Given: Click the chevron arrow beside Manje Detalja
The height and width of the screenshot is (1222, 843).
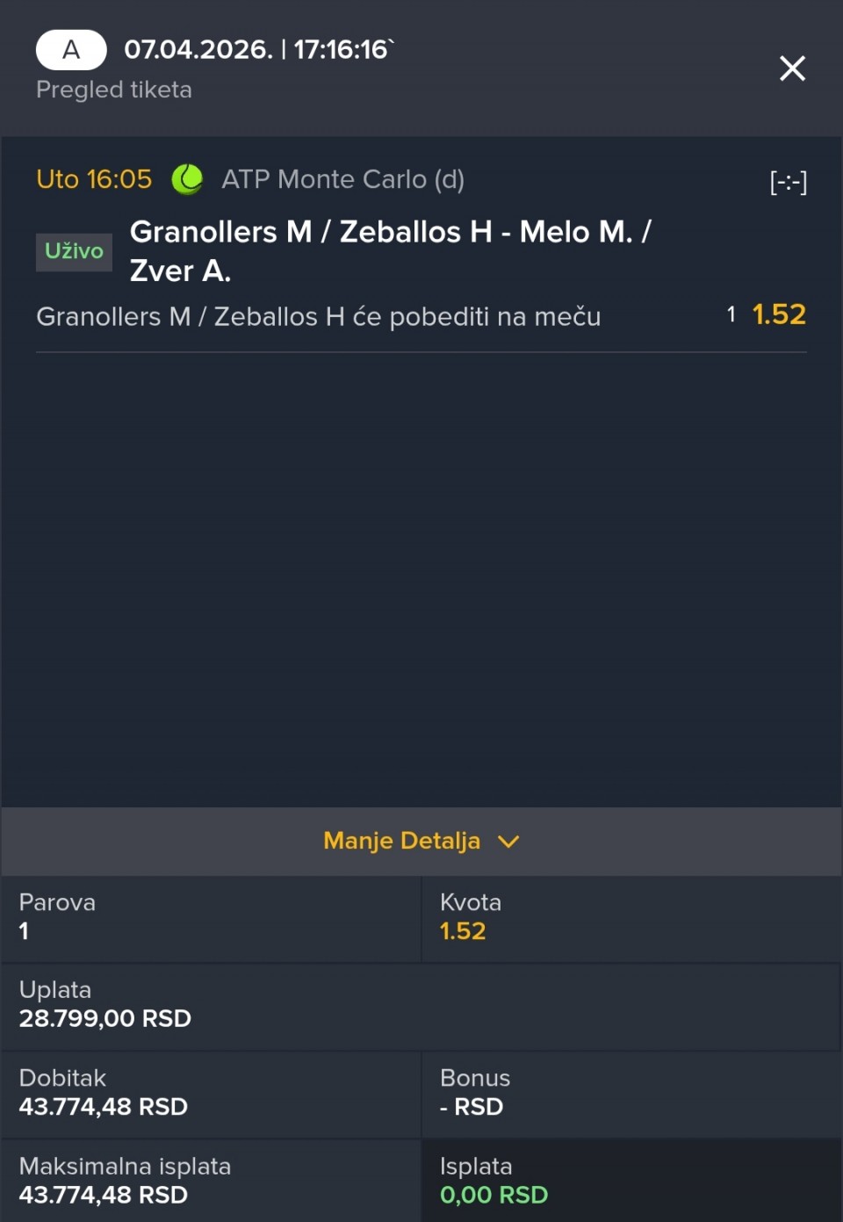Looking at the screenshot, I should [508, 842].
